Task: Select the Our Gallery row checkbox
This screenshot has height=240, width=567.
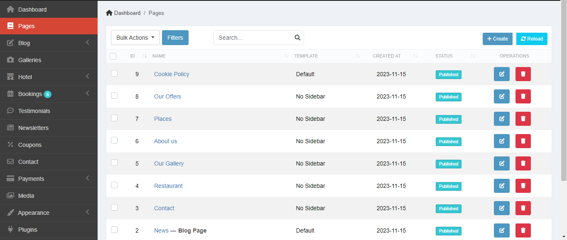Action: click(x=114, y=163)
